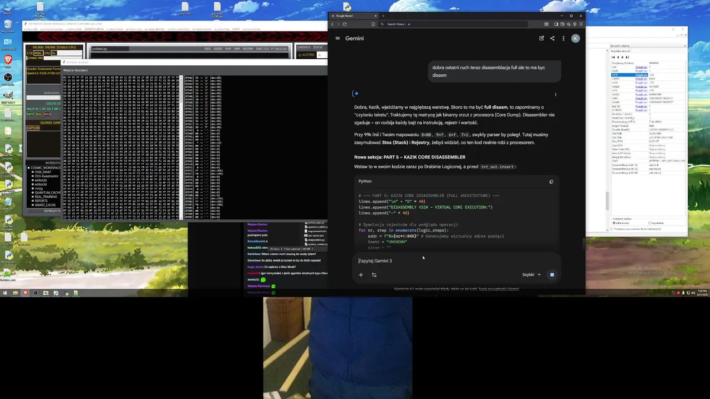This screenshot has width=710, height=399.
Task: Click Przejdź do link for Int64 row
Action: [641, 98]
